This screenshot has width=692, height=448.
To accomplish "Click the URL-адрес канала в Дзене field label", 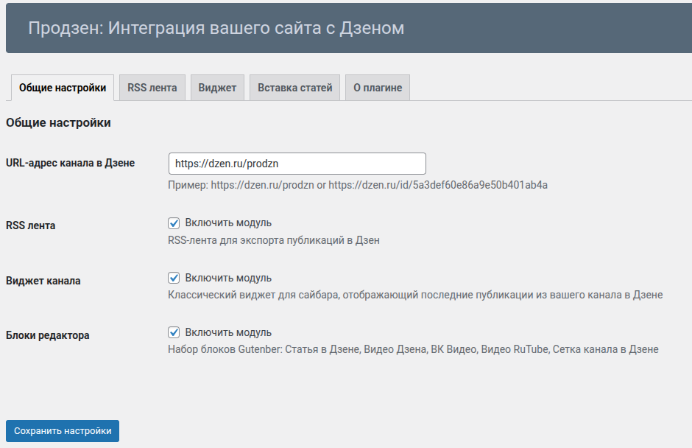I will click(x=70, y=163).
